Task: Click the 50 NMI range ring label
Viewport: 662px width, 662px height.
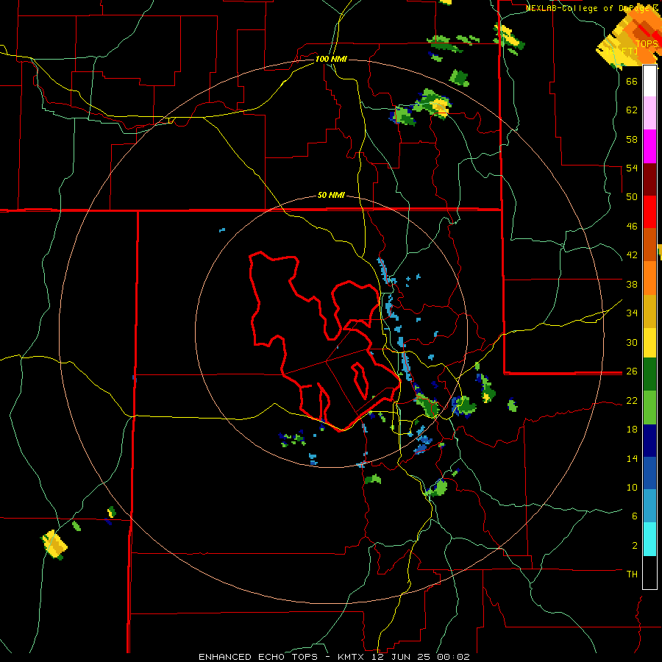Action: click(x=331, y=195)
